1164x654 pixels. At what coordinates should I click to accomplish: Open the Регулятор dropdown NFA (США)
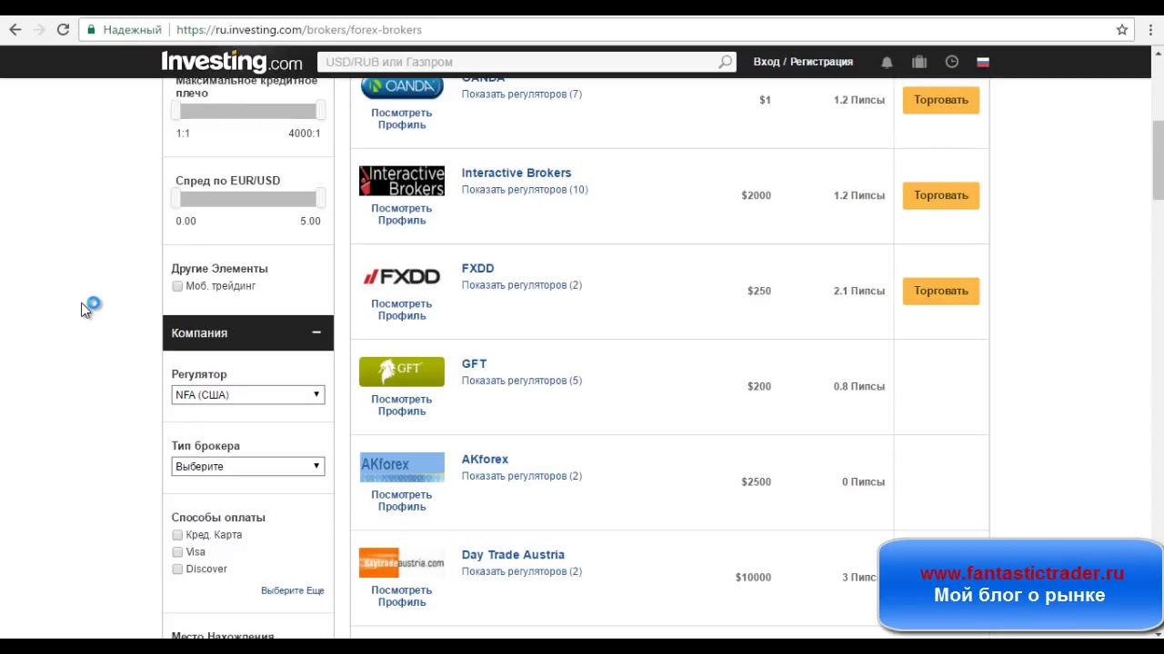point(248,395)
